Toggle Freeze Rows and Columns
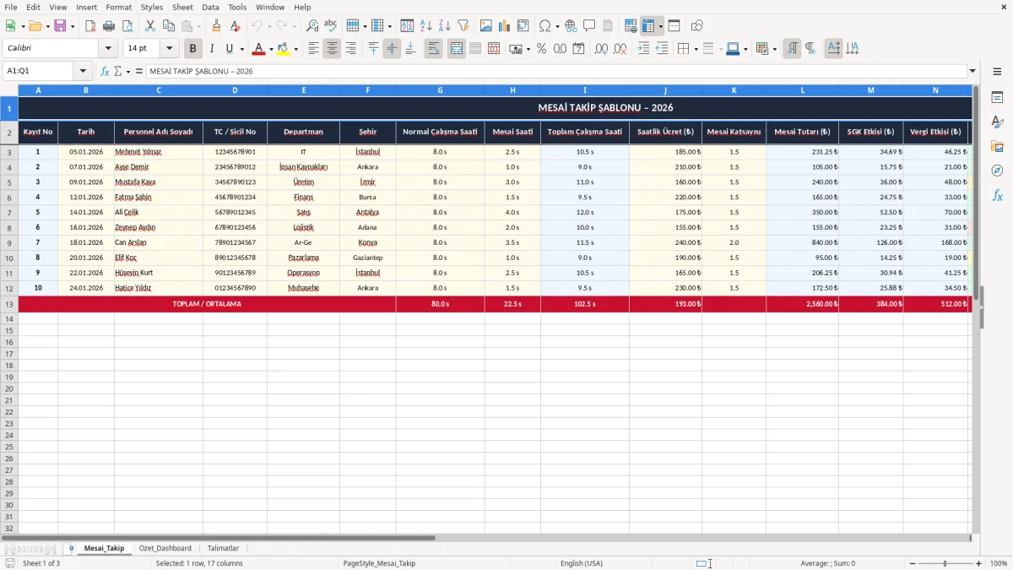Viewport: 1013px width, 570px height. point(648,26)
